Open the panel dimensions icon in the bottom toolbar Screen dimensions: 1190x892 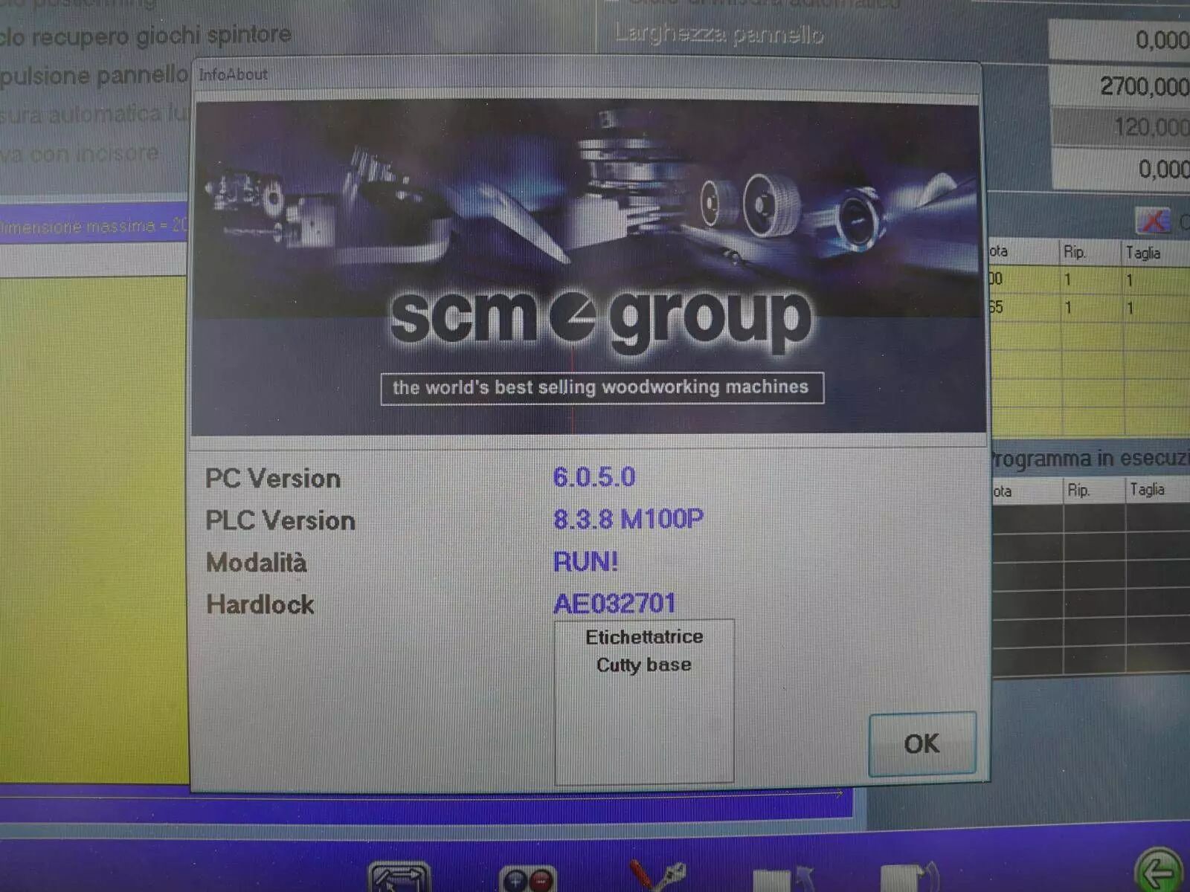click(x=400, y=877)
